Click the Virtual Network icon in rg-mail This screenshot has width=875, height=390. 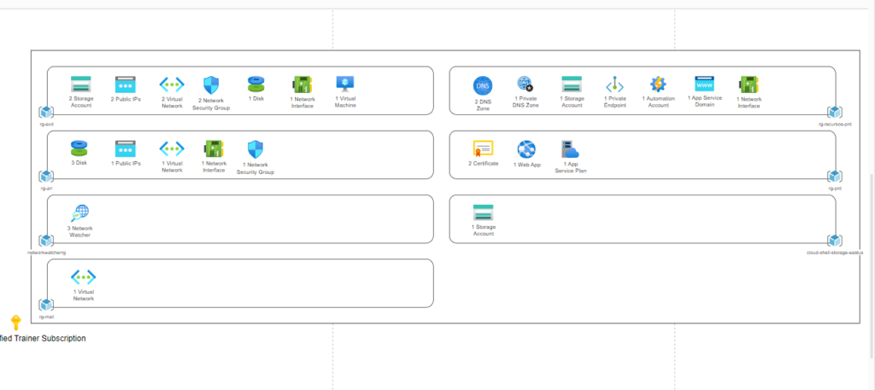[x=83, y=277]
